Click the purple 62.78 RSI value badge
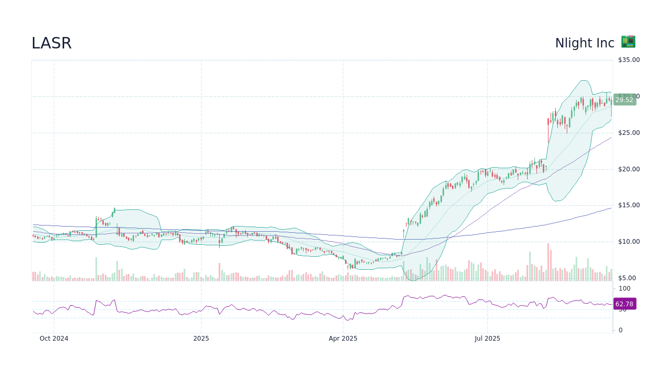Image resolution: width=668 pixels, height=375 pixels. (x=624, y=304)
